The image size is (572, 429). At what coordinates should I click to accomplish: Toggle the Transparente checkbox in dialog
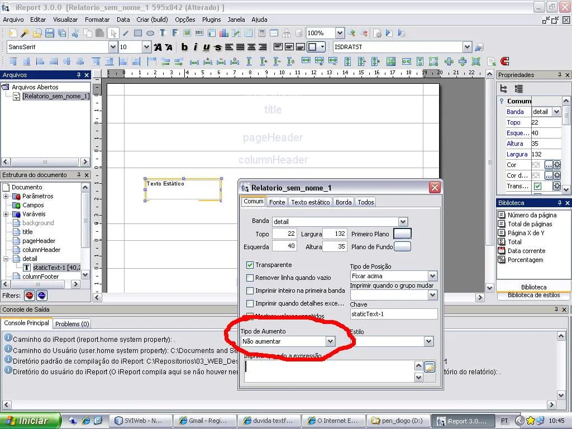click(x=250, y=265)
